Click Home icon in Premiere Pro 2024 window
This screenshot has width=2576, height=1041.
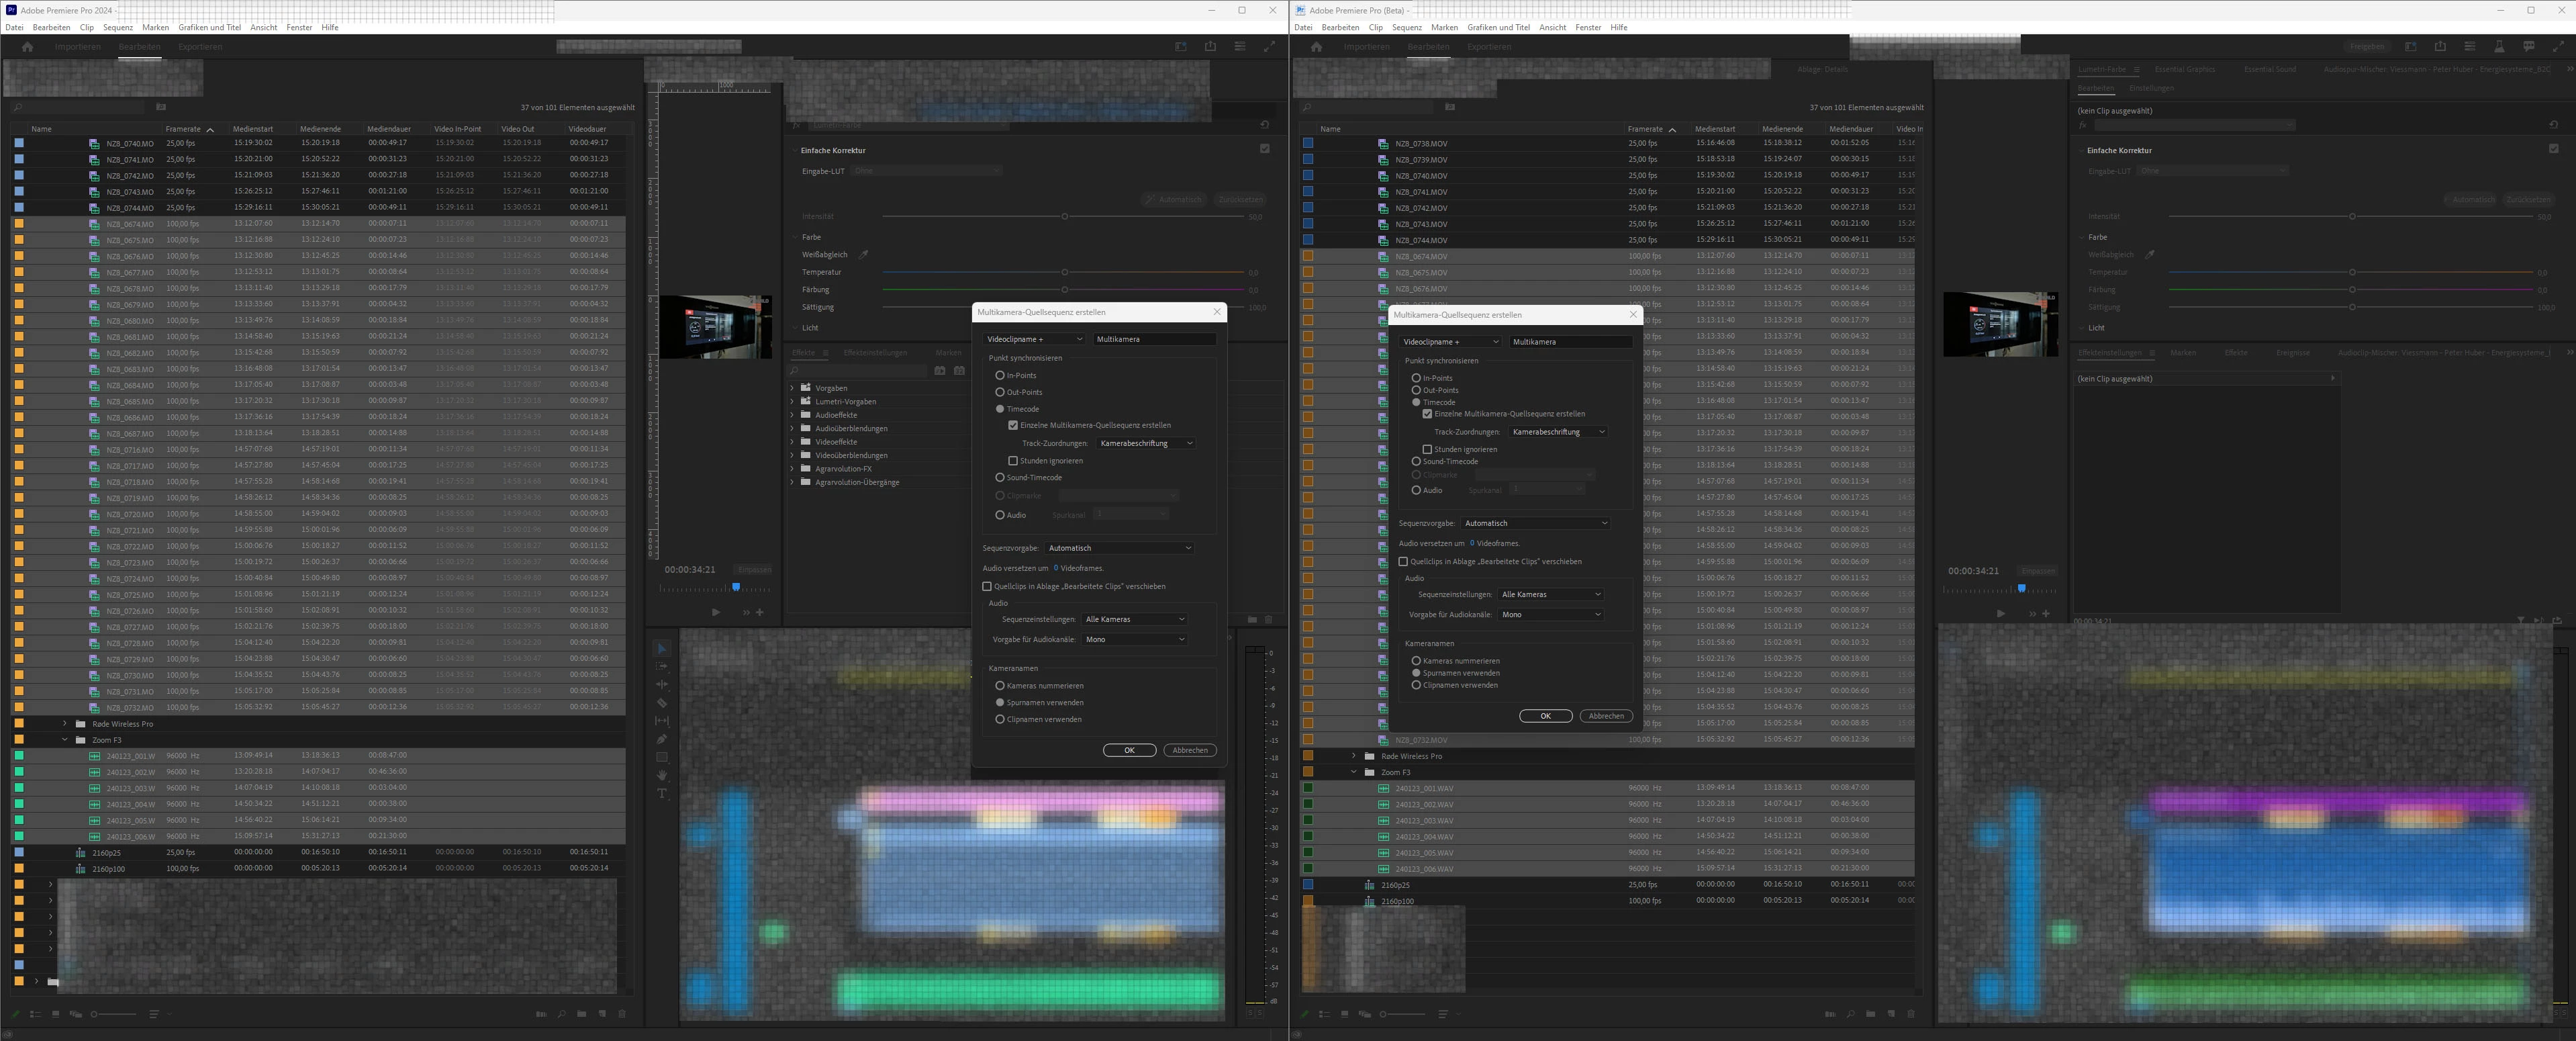(27, 47)
